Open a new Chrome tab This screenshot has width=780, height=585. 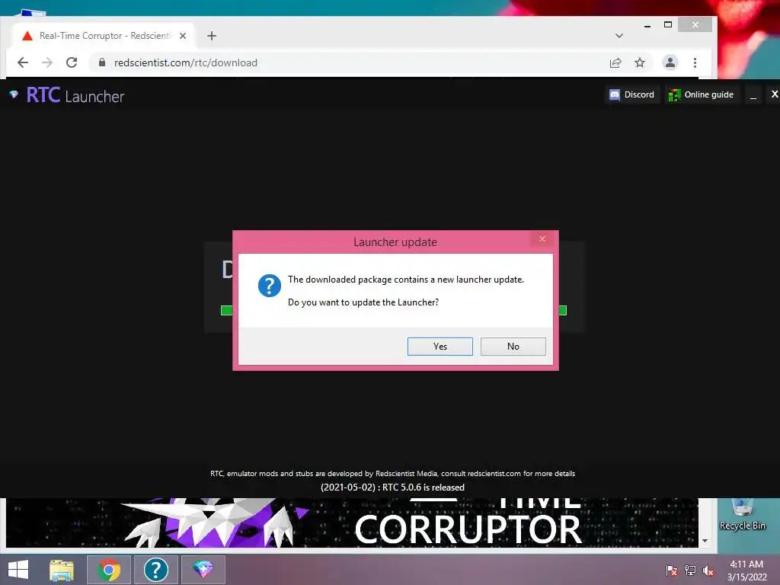pos(212,36)
